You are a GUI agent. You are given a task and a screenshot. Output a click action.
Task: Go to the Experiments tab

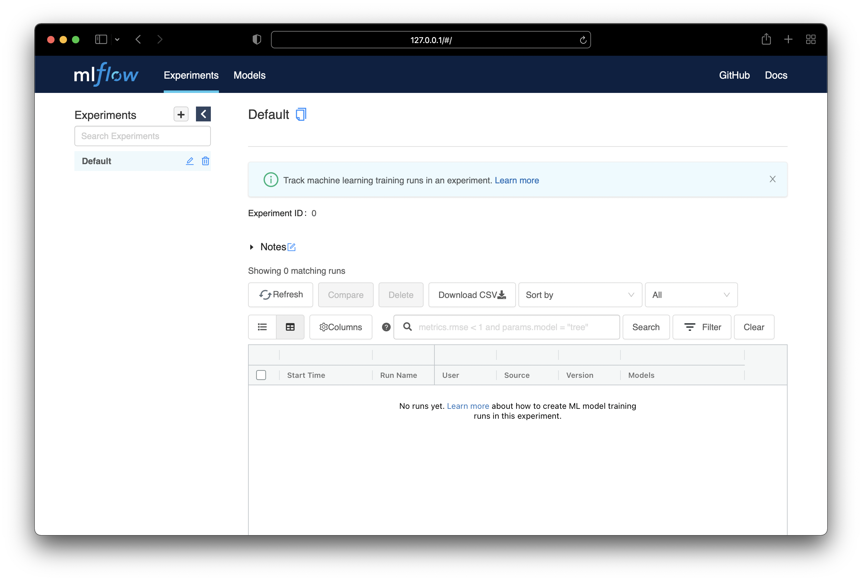(x=191, y=75)
